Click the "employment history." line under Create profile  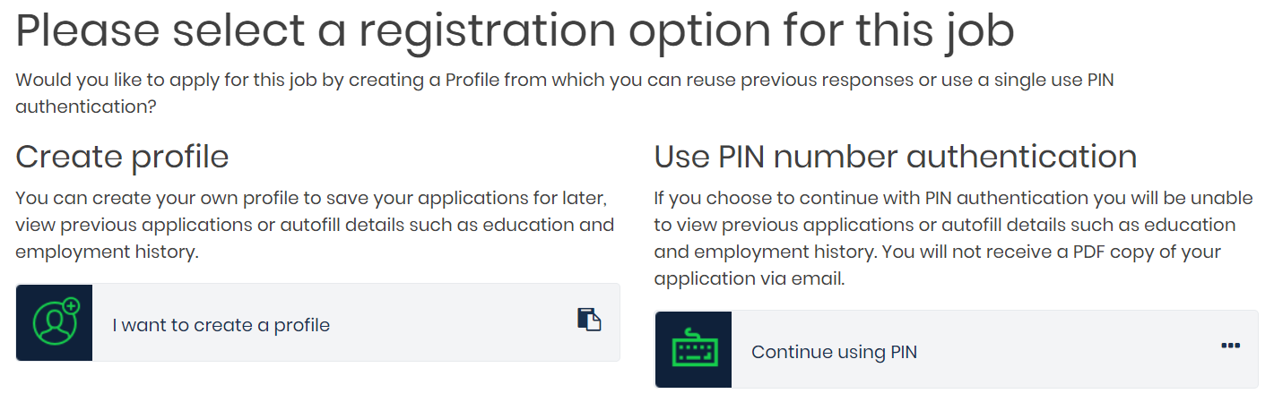[x=107, y=252]
